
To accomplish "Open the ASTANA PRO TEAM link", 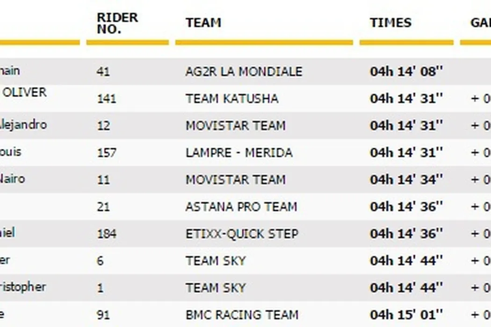I will 241,207.
